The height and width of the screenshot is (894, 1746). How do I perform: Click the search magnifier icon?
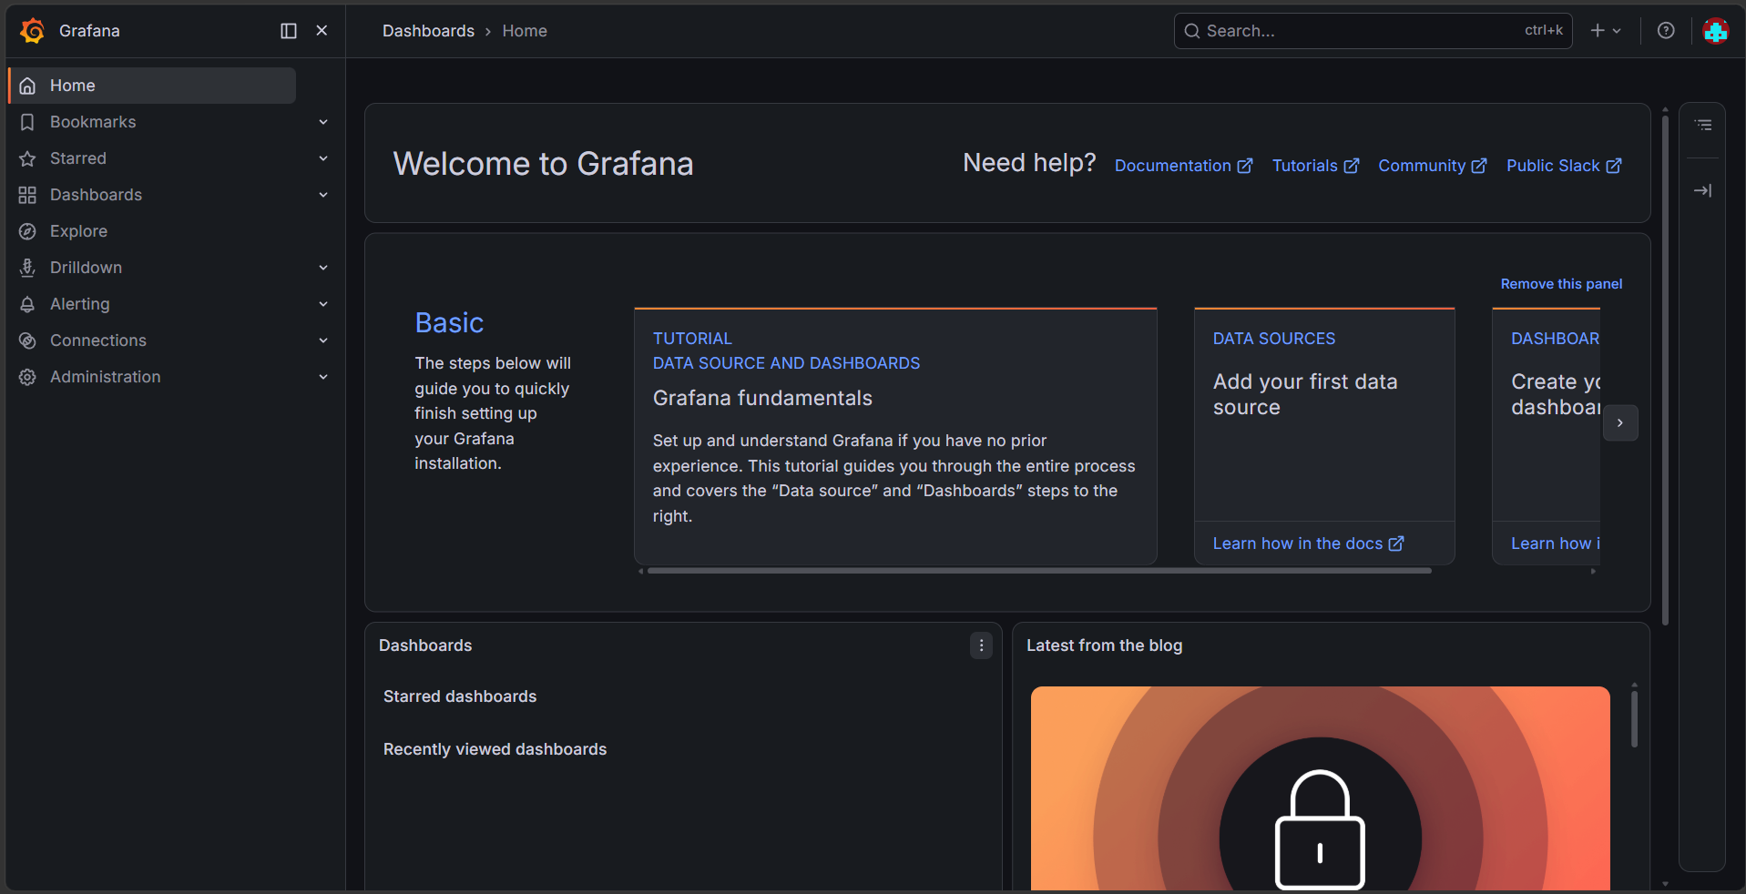point(1191,31)
